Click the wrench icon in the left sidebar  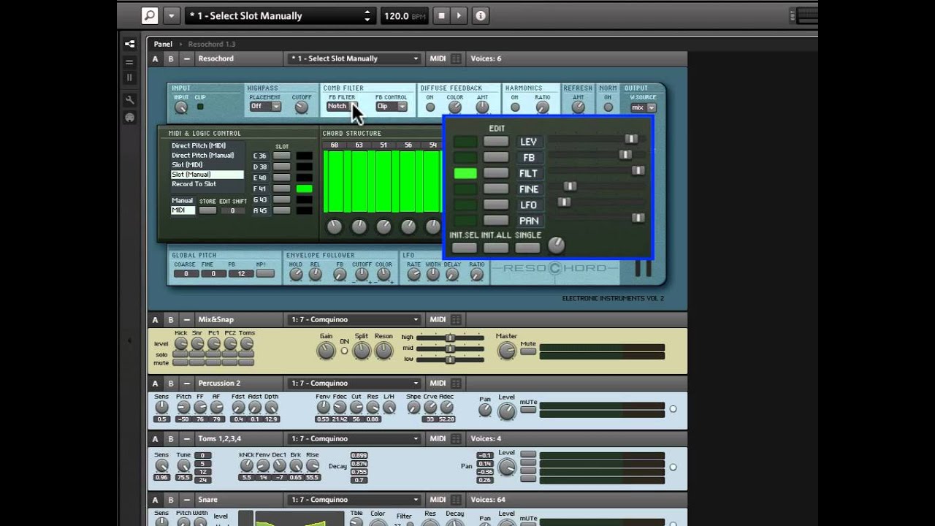coord(129,100)
